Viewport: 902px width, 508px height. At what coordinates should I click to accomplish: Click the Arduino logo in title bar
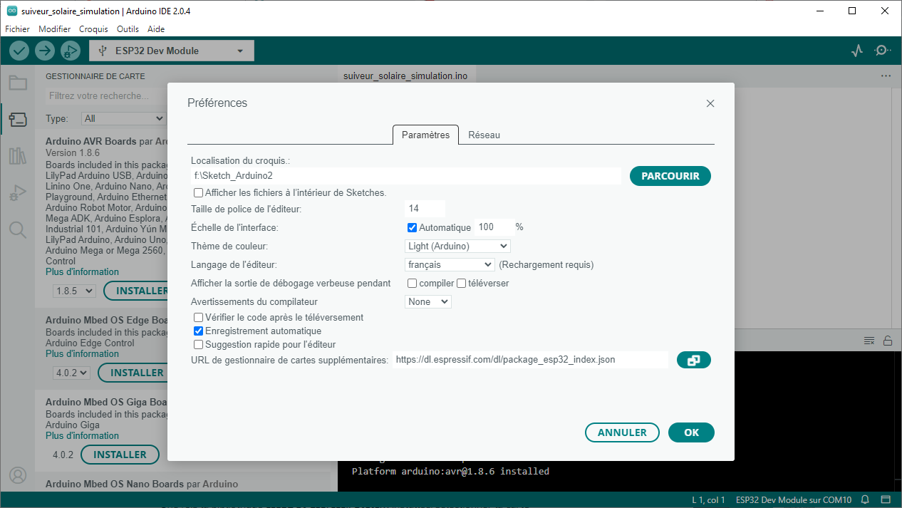[x=12, y=11]
